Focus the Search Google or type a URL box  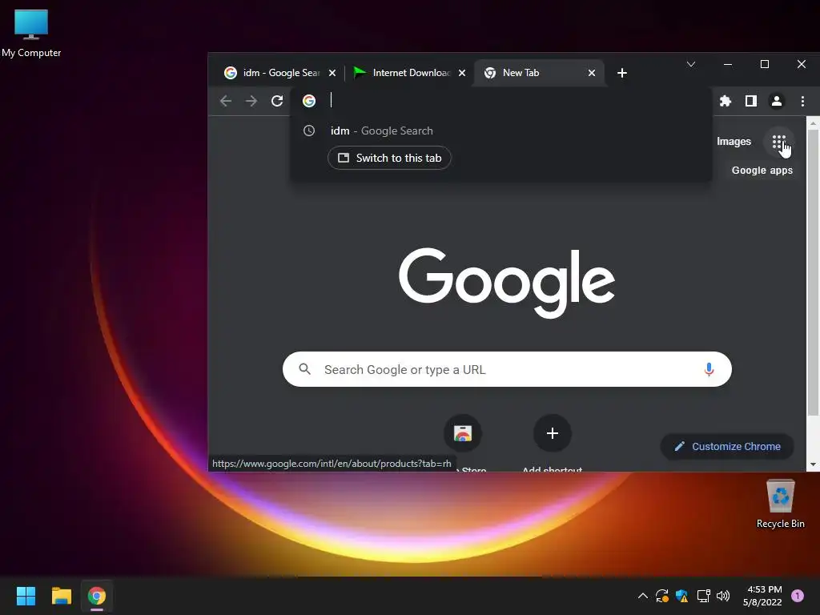pos(507,369)
